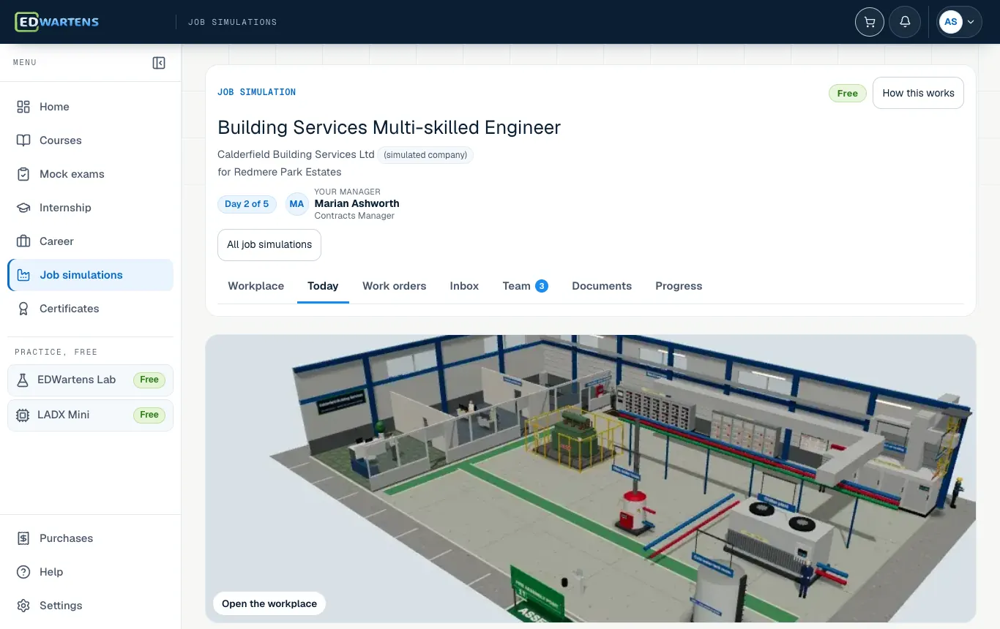The image size is (1000, 629).
Task: Click the Courses book icon
Action: (x=23, y=140)
